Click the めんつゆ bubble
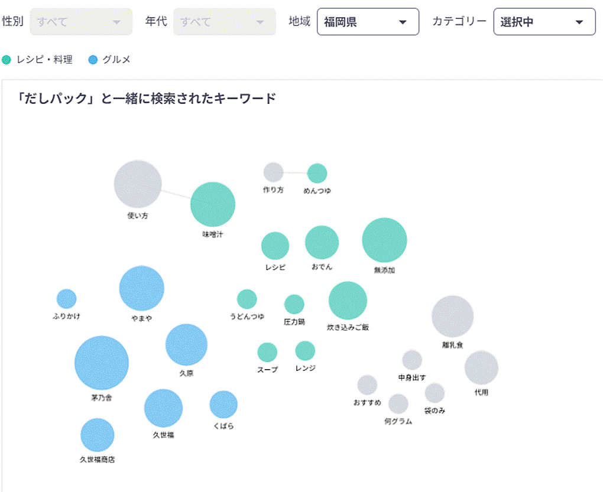The width and height of the screenshot is (603, 492). (317, 174)
